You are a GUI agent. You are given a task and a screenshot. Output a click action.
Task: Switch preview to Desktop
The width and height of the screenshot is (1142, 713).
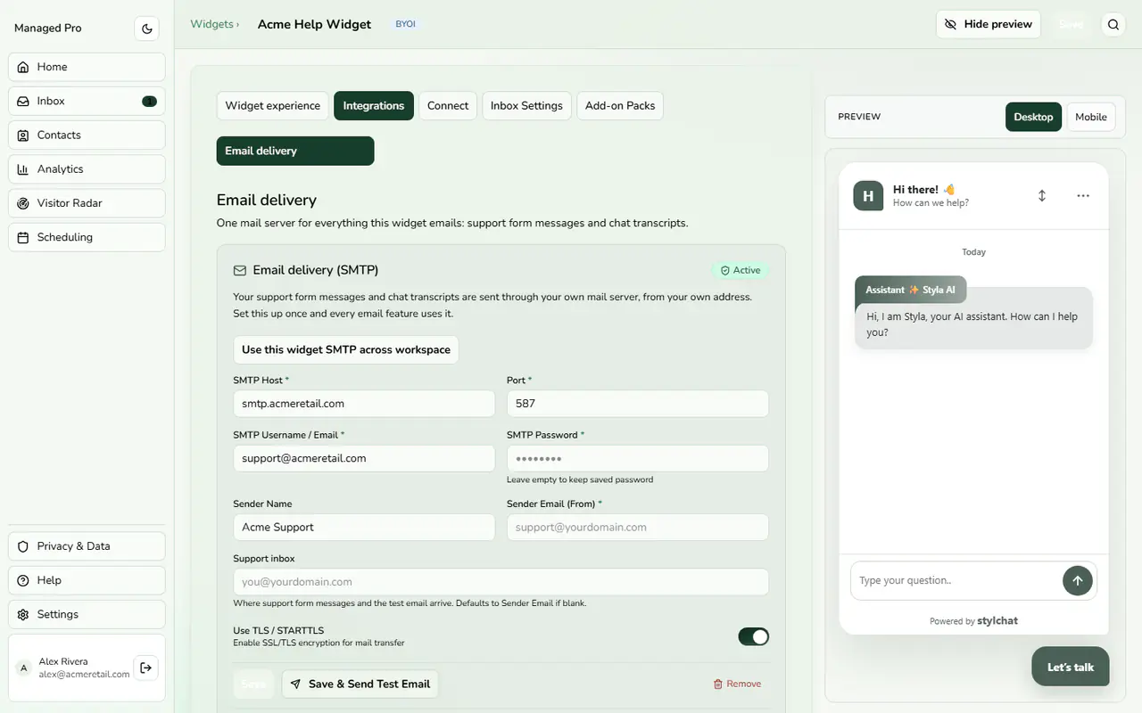1033,117
